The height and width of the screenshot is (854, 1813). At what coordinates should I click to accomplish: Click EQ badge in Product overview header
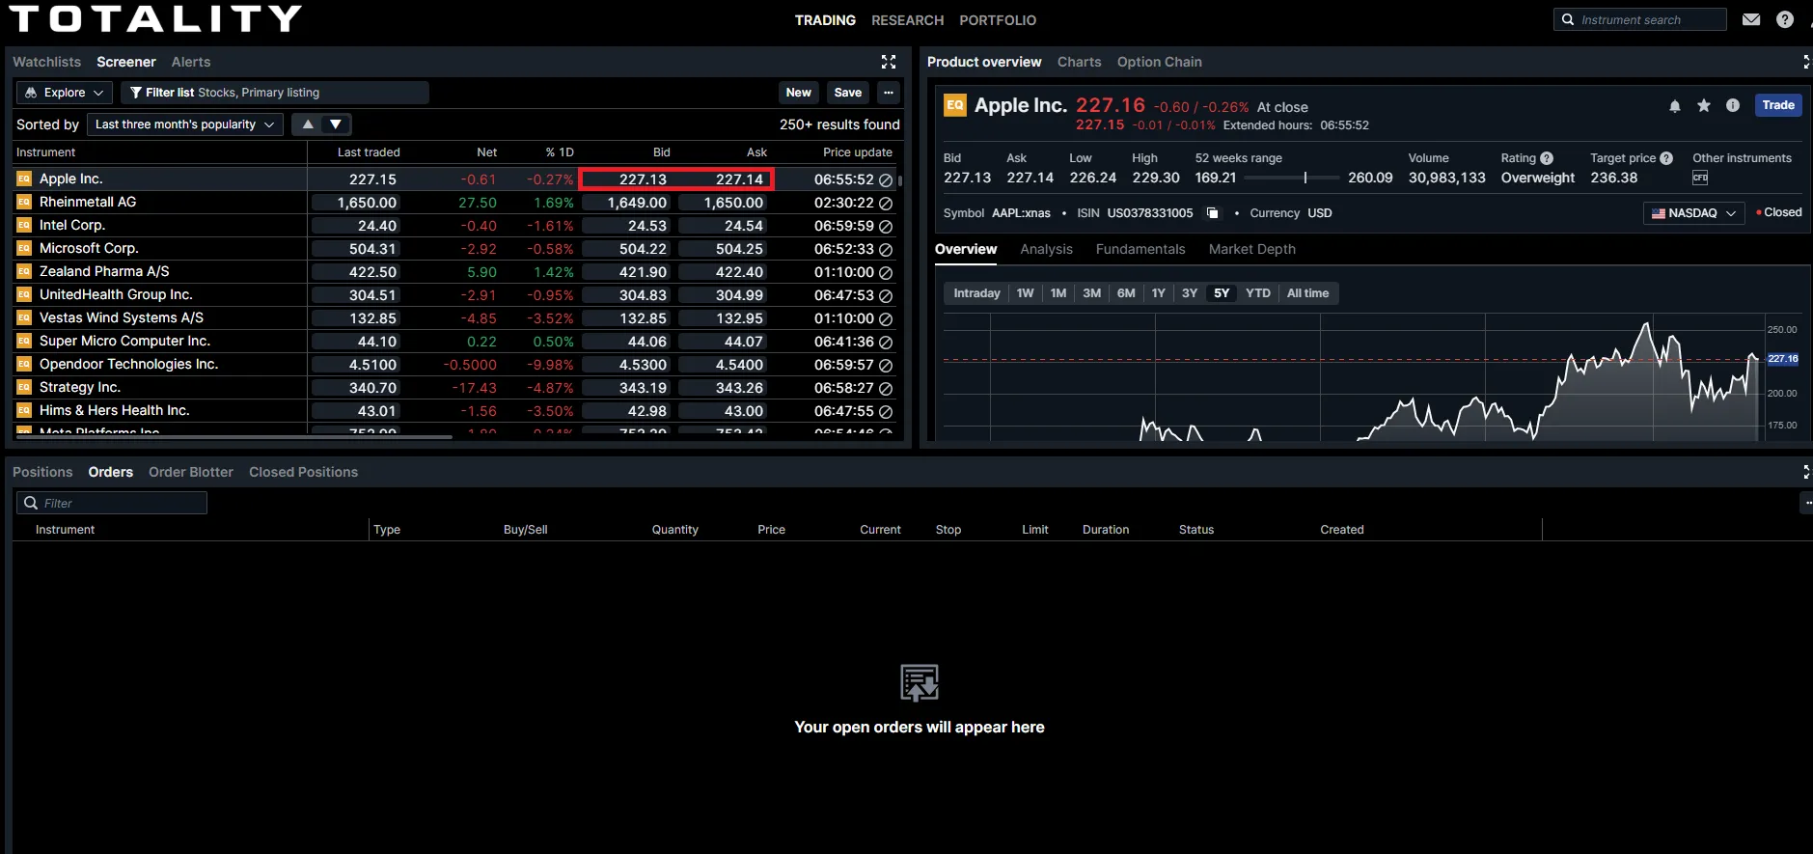click(x=955, y=105)
